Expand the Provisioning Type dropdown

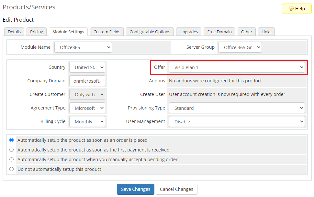pyautogui.click(x=237, y=108)
